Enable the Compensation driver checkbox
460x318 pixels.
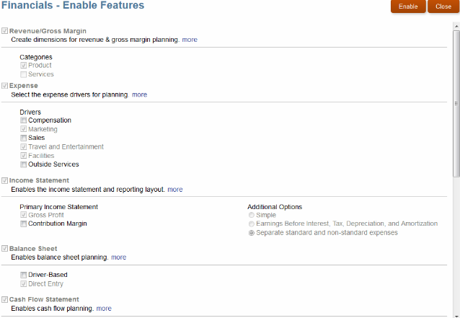coord(24,120)
